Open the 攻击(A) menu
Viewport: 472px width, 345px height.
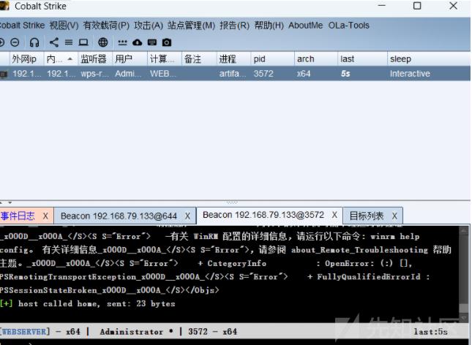[149, 26]
